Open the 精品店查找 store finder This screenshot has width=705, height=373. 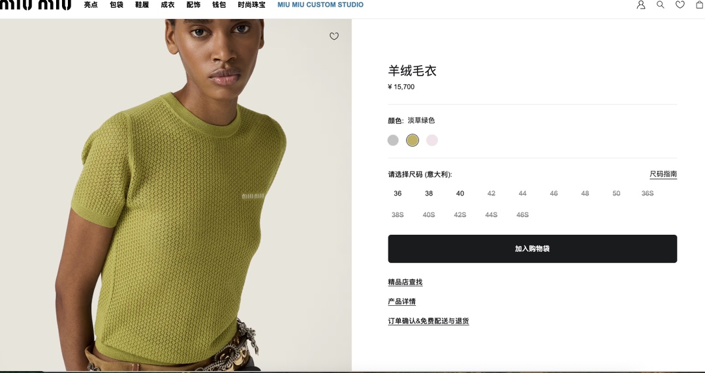[405, 282]
